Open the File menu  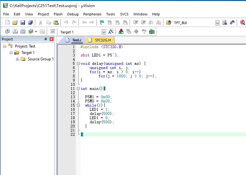(x=6, y=14)
